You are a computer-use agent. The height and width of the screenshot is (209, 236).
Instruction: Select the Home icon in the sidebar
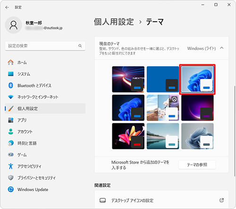(x=11, y=62)
